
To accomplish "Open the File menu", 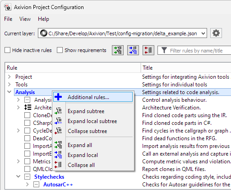I will pos(8,19).
